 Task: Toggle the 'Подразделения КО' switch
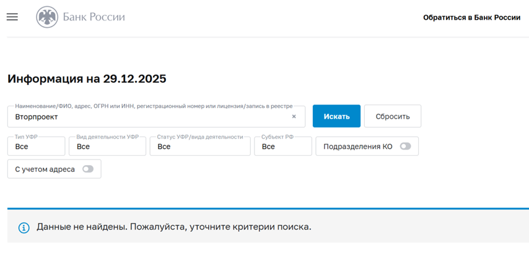point(405,147)
